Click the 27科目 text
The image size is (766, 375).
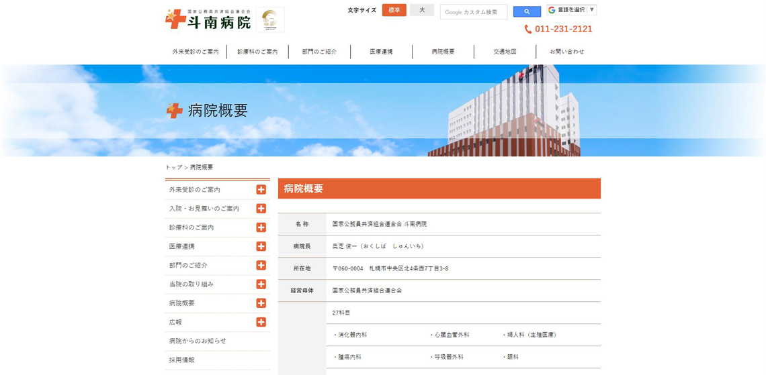341,313
